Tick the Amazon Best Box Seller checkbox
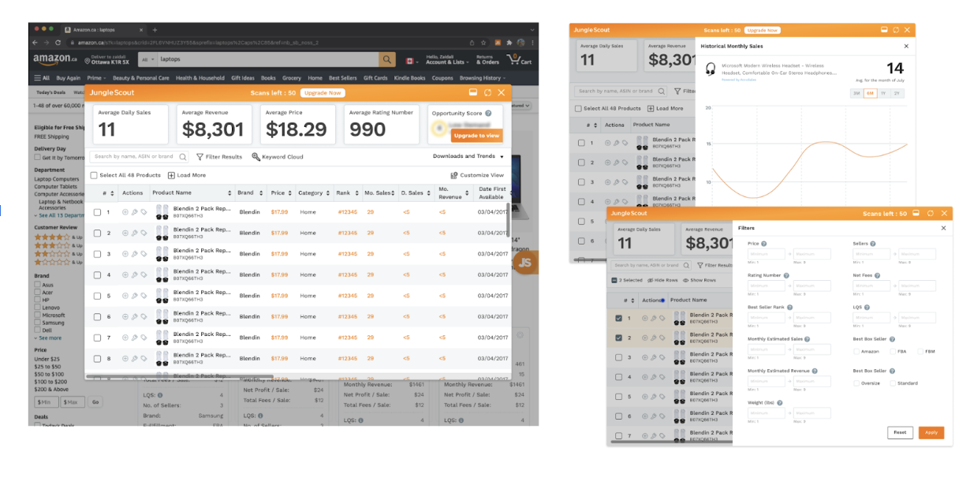The width and height of the screenshot is (970, 489). [856, 352]
